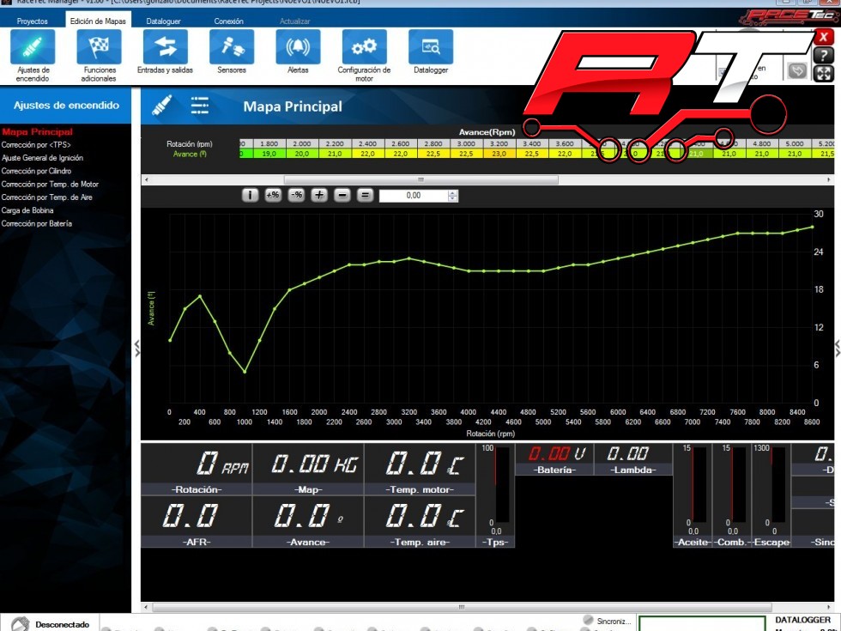Open the Alertas alarm icon

299,47
